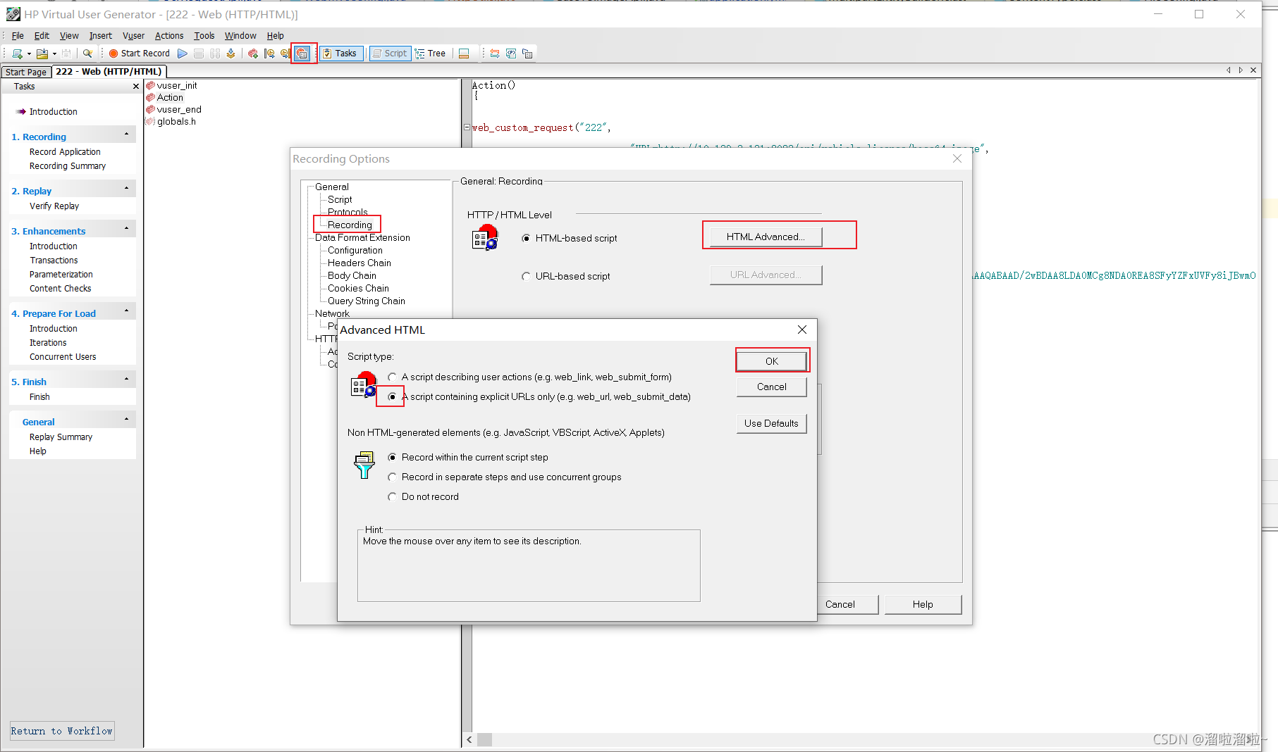The width and height of the screenshot is (1278, 752).
Task: Collapse the General task section
Action: [127, 419]
